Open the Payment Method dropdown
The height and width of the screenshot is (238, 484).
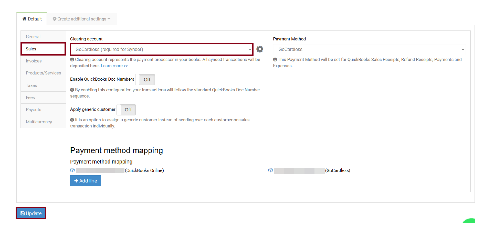pos(369,49)
